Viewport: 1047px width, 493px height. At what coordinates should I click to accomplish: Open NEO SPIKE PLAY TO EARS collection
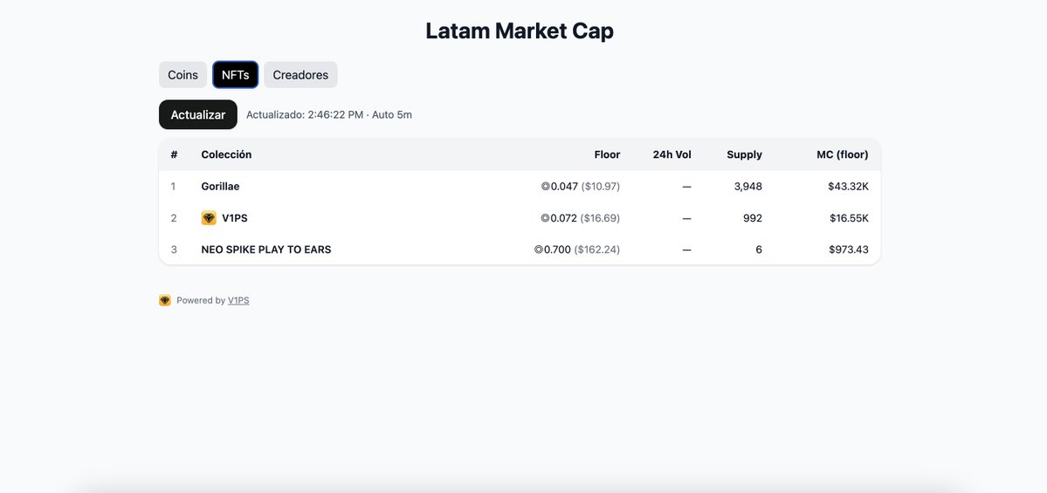click(x=266, y=250)
